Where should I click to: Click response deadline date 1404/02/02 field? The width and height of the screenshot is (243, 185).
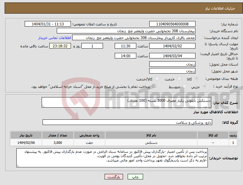[x=172, y=46]
